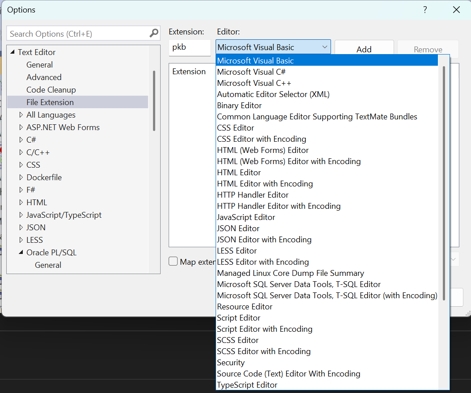
Task: Expand the Dockerfile options node
Action: pos(21,177)
